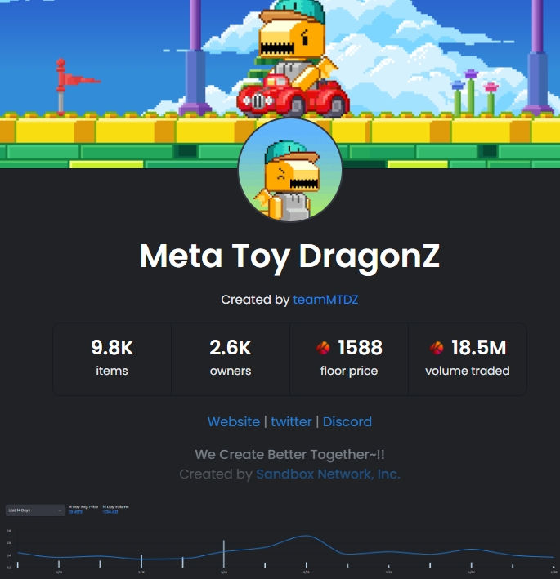Click the teamMTDZ creator link
Image resolution: width=560 pixels, height=579 pixels.
point(325,300)
